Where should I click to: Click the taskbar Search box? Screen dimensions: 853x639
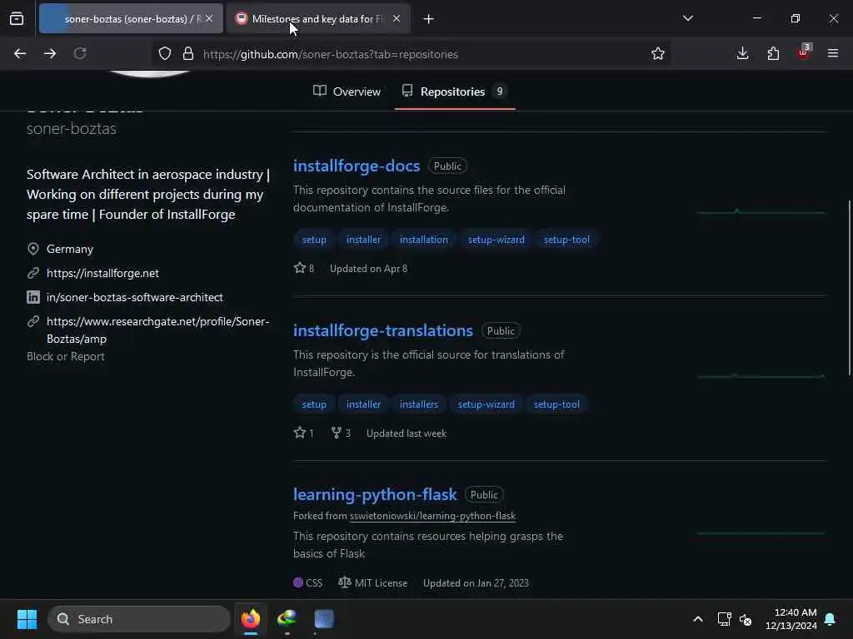[139, 619]
